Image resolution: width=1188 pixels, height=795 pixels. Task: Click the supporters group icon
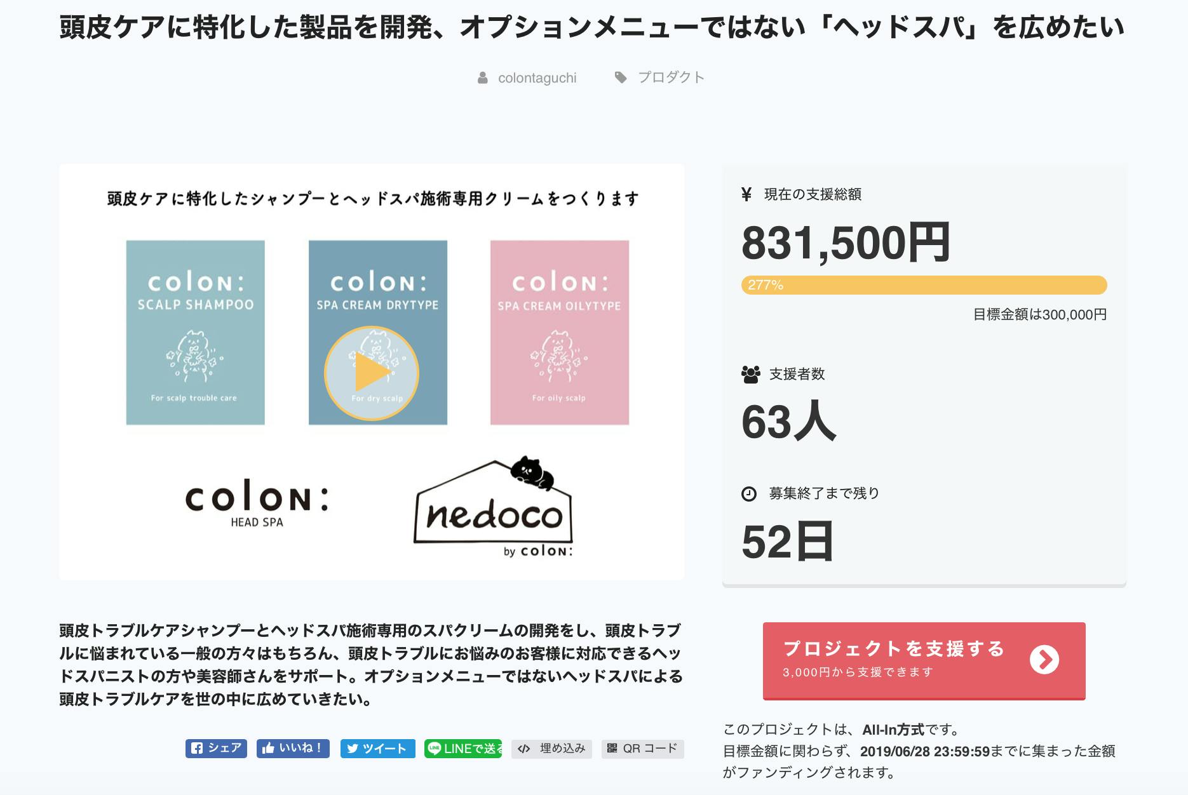[750, 375]
